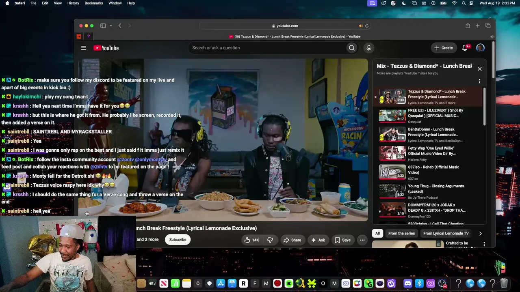The height and width of the screenshot is (292, 520).
Task: Open the Window menu
Action: point(115,3)
